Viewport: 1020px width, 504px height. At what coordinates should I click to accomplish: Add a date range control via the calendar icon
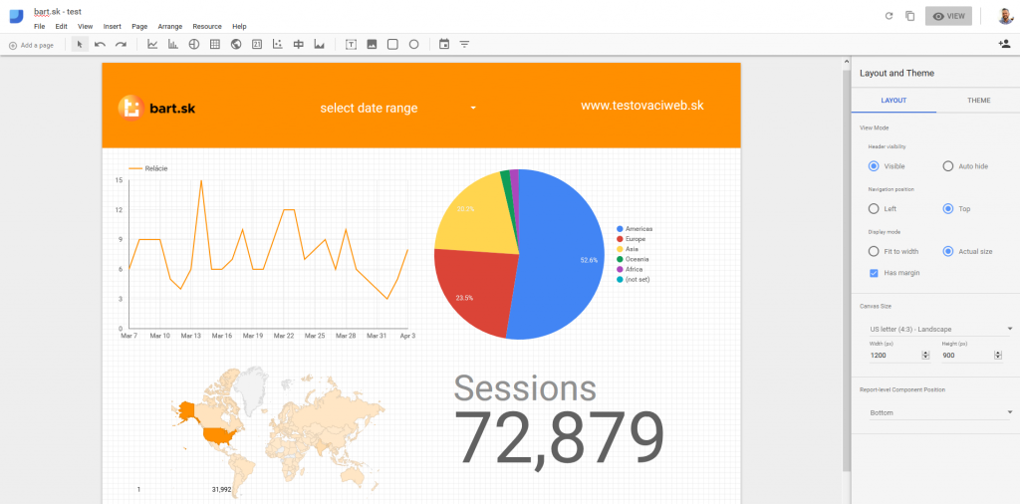pyautogui.click(x=444, y=45)
